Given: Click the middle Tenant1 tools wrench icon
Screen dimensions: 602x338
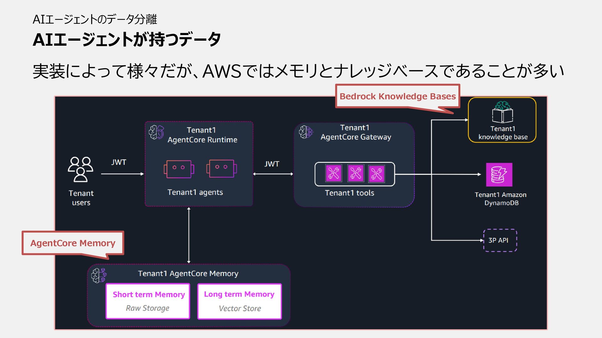Looking at the screenshot, I should (355, 173).
